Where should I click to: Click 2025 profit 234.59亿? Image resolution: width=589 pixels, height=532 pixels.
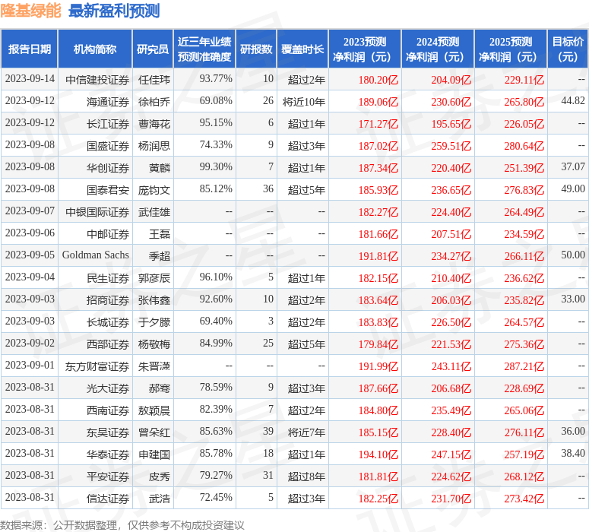[x=524, y=234]
